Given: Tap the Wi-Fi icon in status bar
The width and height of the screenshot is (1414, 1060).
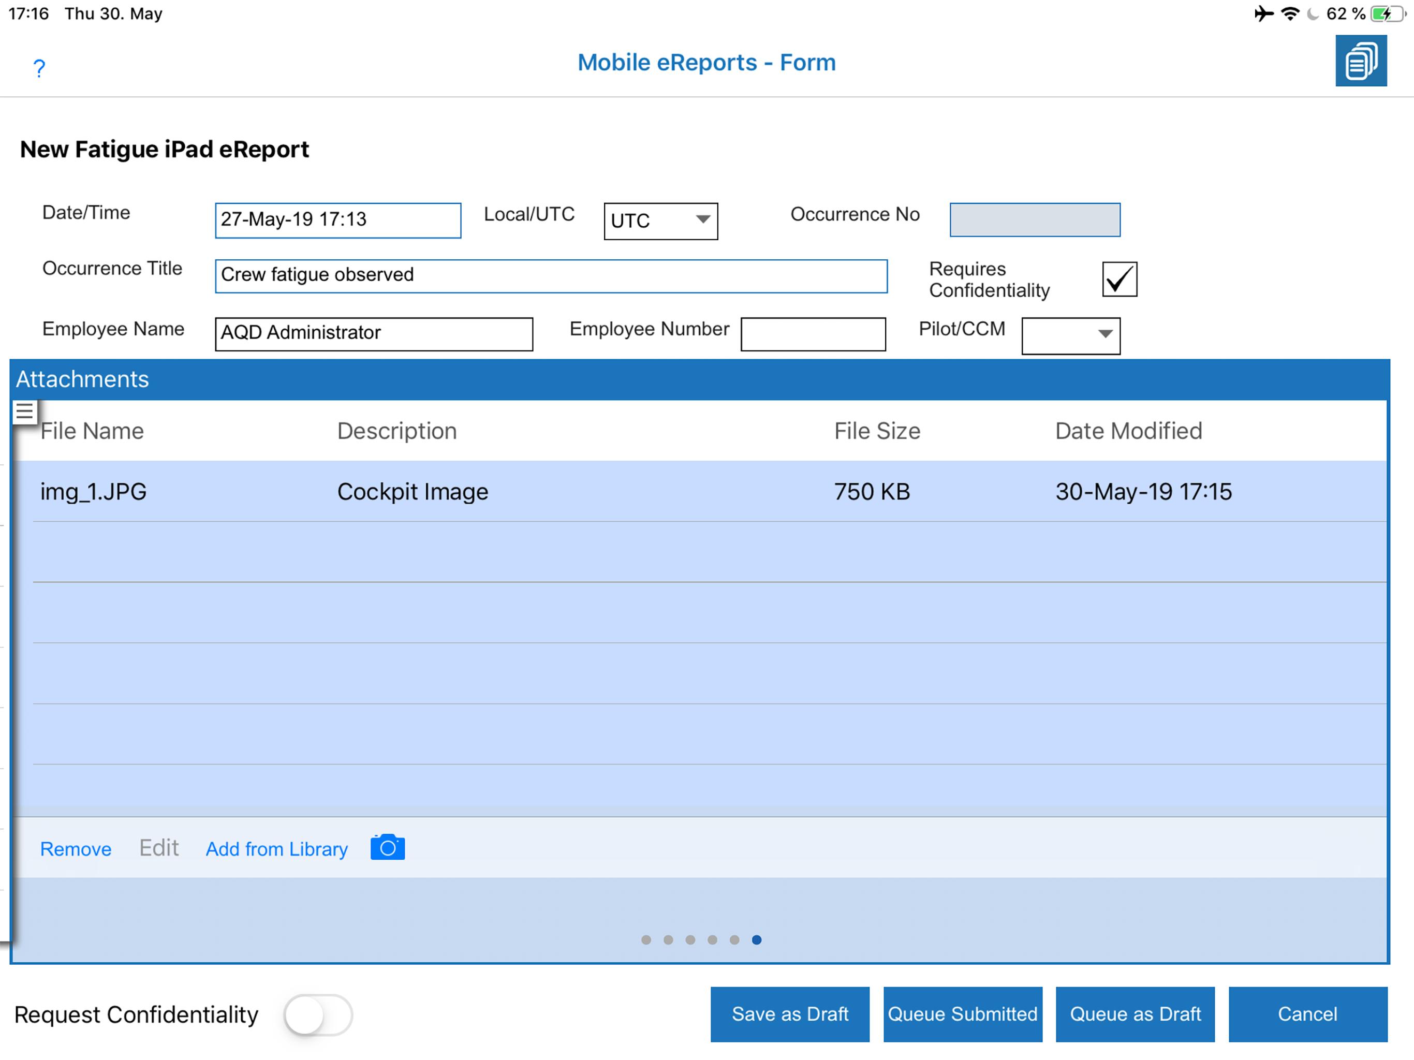Looking at the screenshot, I should [x=1290, y=13].
